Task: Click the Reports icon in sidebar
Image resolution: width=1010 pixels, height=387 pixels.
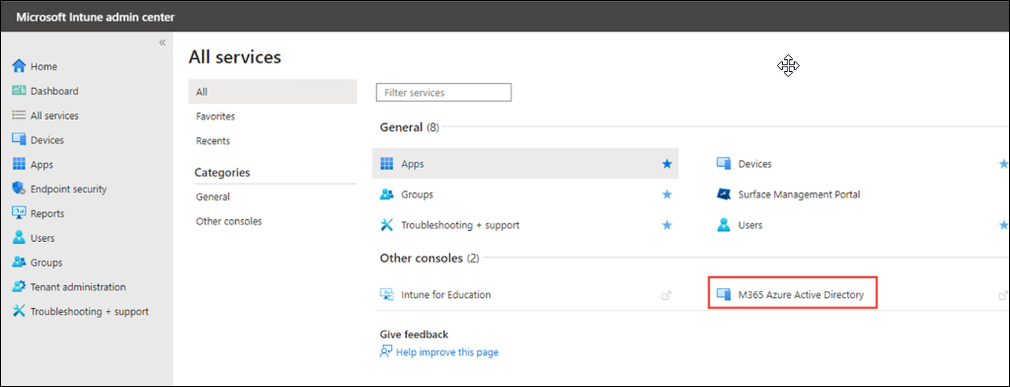Action: coord(19,213)
